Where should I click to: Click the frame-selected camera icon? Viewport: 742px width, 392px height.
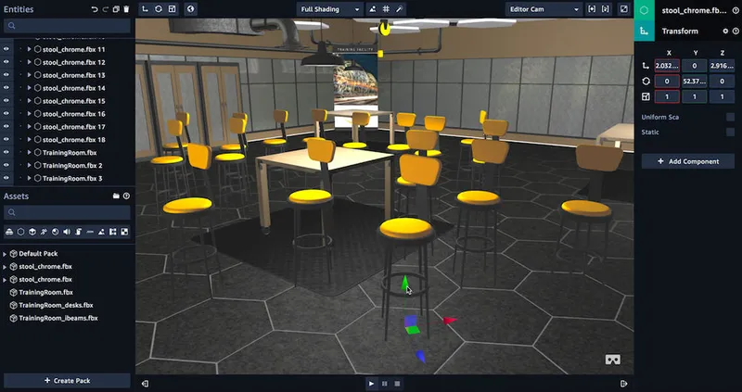(606, 9)
